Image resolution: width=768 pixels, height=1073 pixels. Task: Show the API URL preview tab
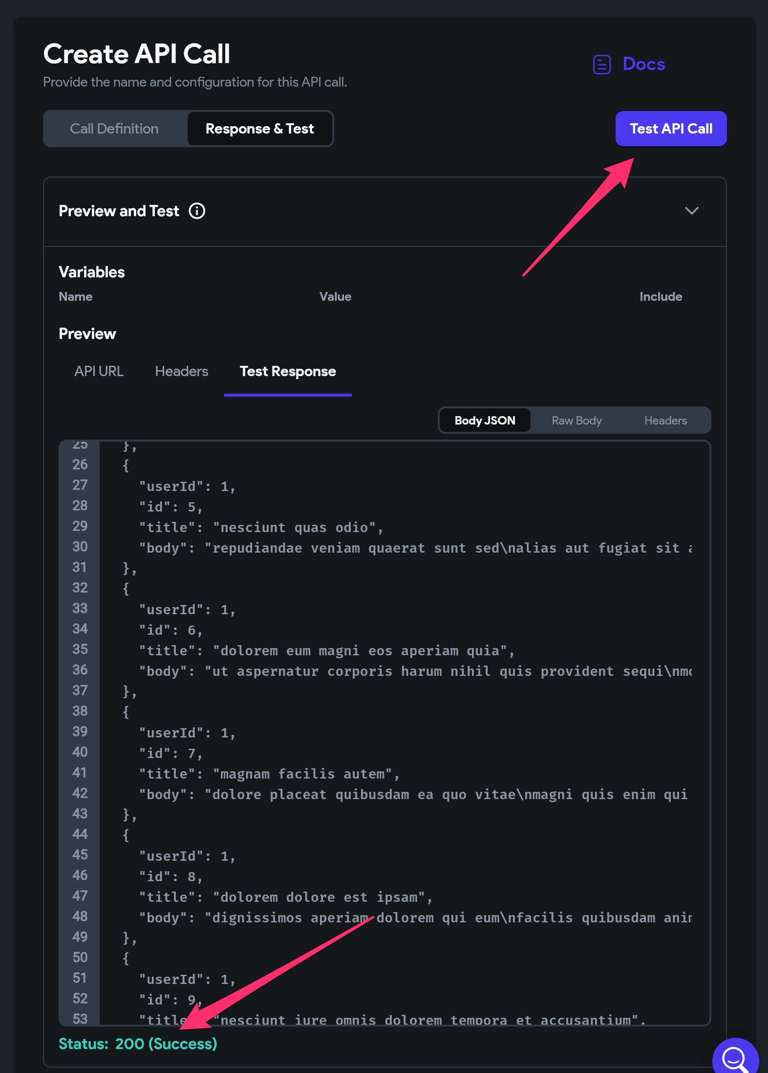point(99,371)
